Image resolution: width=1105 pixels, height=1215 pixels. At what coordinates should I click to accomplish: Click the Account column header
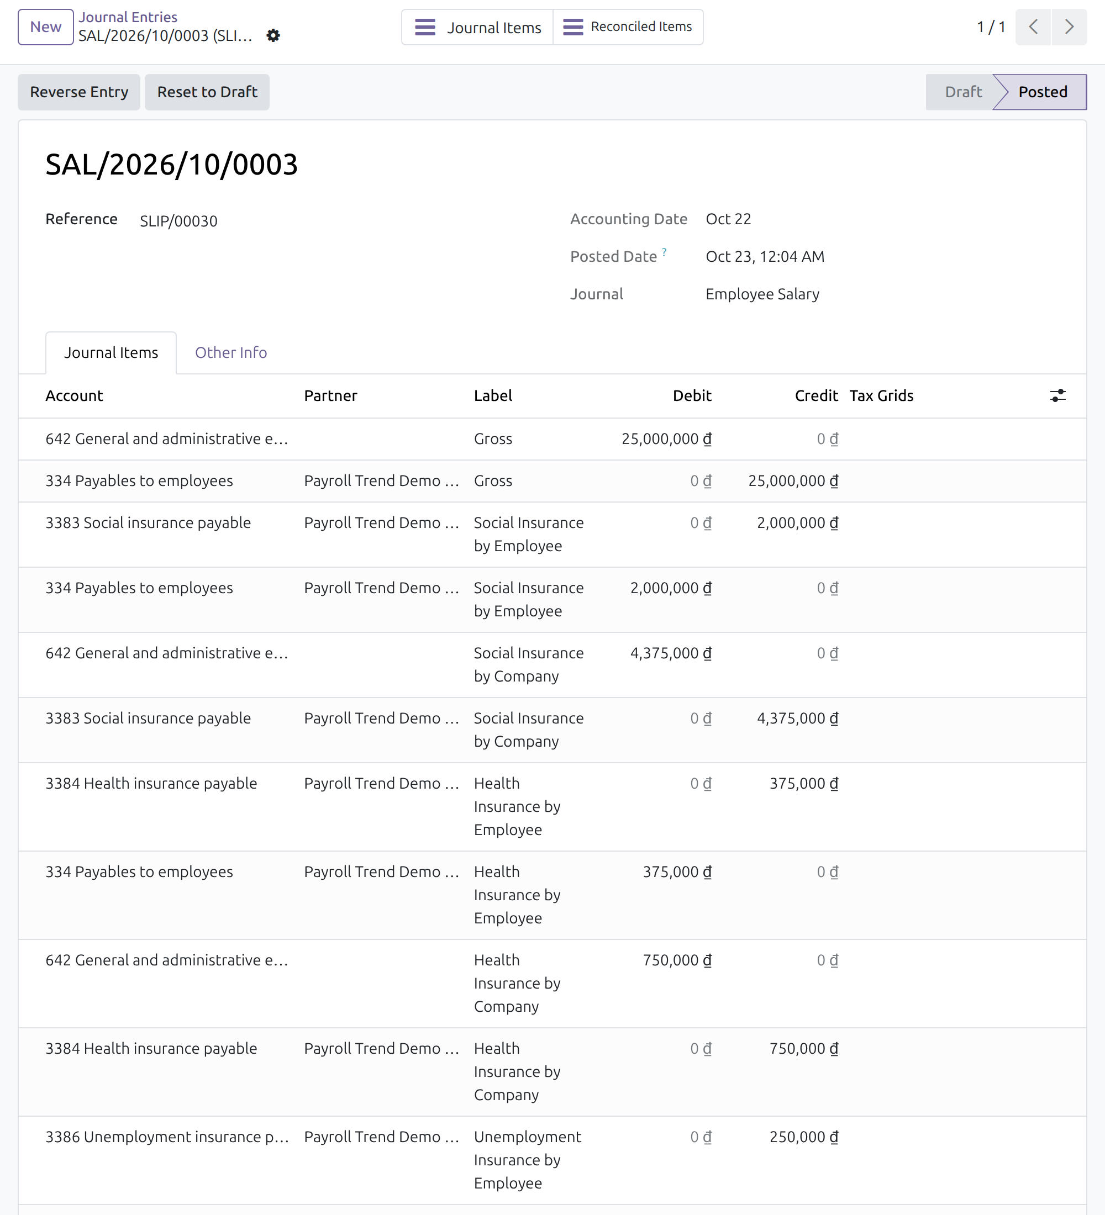click(x=74, y=395)
